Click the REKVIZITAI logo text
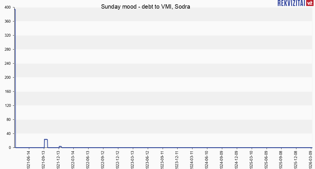This screenshot has height=169, width=315. pos(291,3)
